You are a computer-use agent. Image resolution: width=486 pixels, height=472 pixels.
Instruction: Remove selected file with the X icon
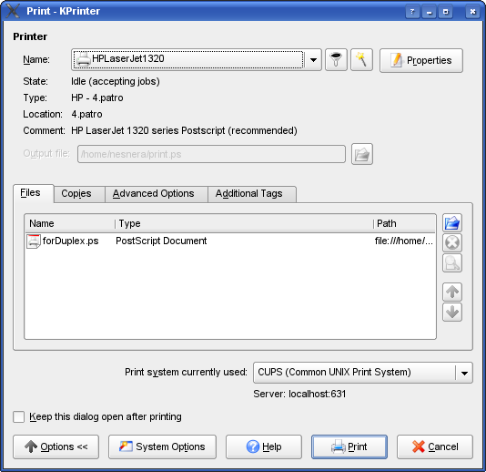pos(452,242)
